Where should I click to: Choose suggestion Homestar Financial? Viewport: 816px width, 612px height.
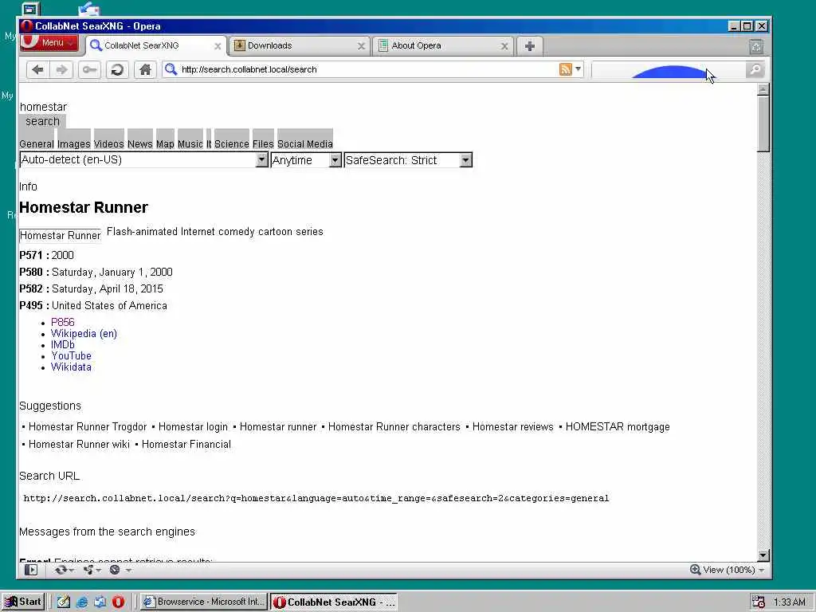[186, 445]
